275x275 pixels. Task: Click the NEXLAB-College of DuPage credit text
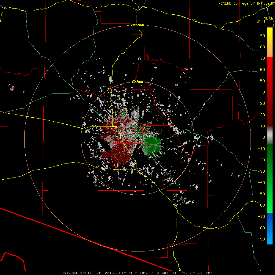(x=244, y=3)
